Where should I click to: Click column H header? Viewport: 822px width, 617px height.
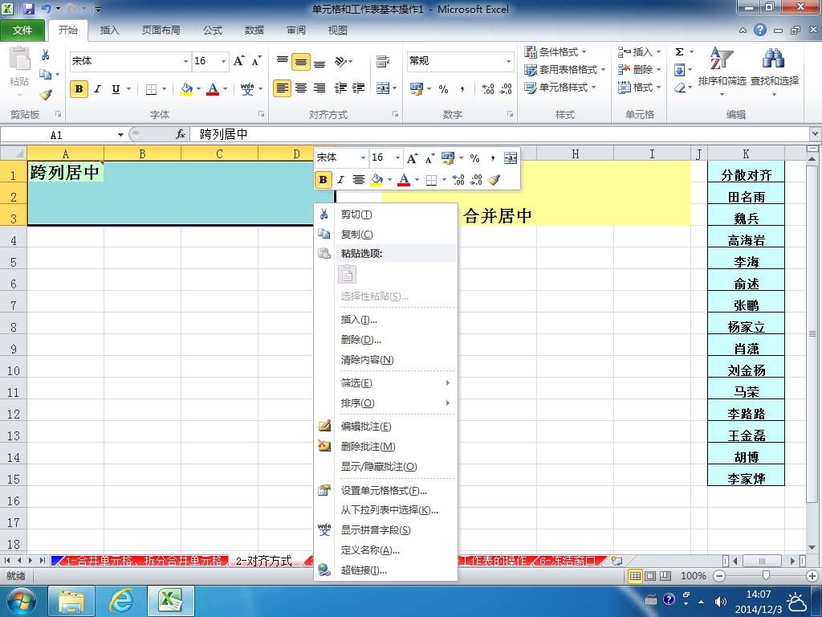[575, 153]
